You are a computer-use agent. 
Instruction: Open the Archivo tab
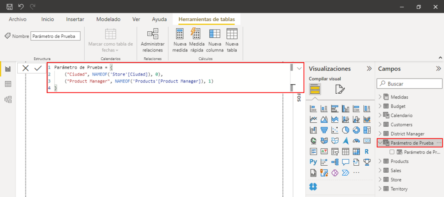pyautogui.click(x=17, y=19)
